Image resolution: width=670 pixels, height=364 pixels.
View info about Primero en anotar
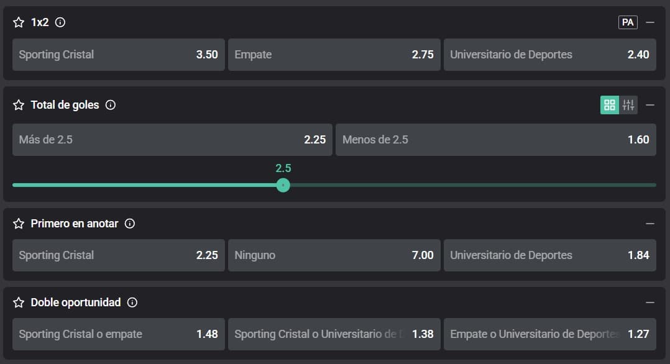coord(130,224)
